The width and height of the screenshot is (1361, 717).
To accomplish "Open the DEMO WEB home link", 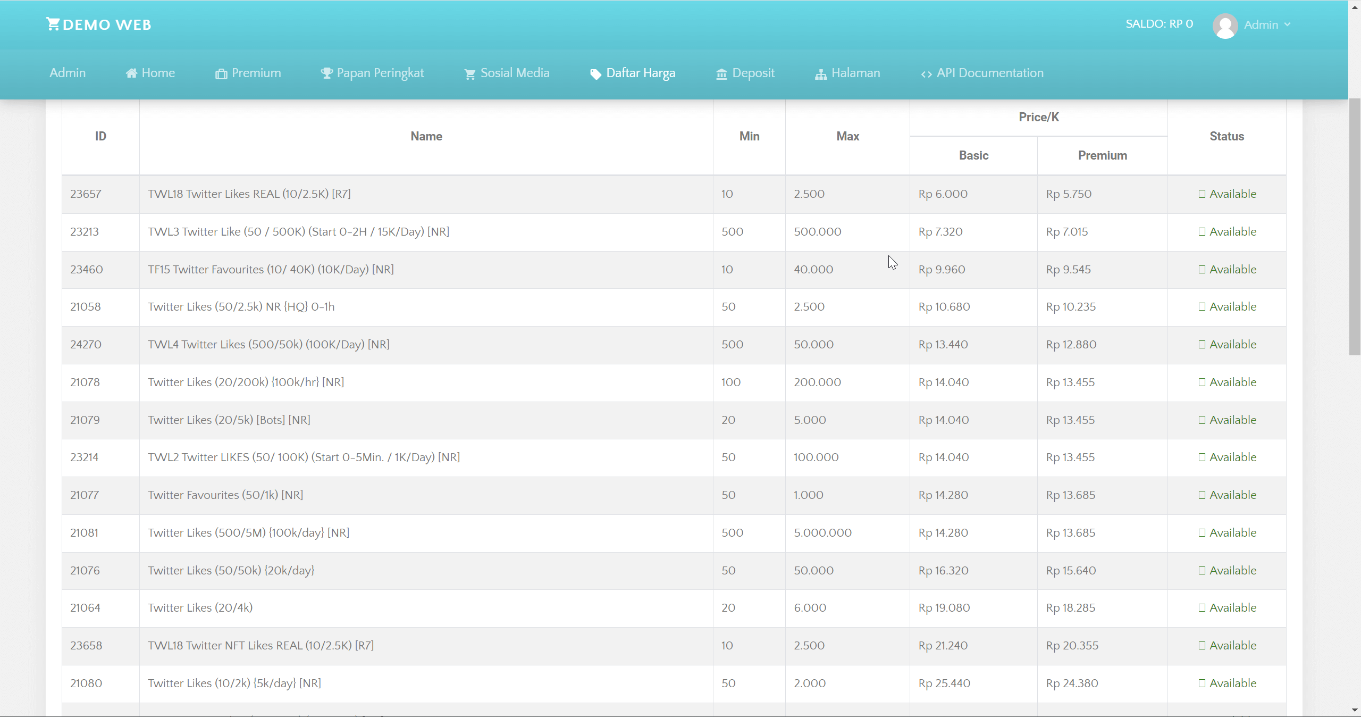I will point(99,24).
